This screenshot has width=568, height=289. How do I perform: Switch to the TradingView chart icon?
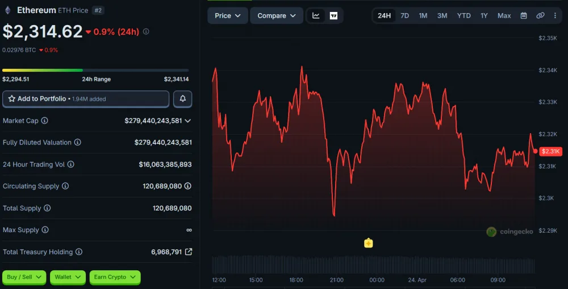[x=333, y=15]
